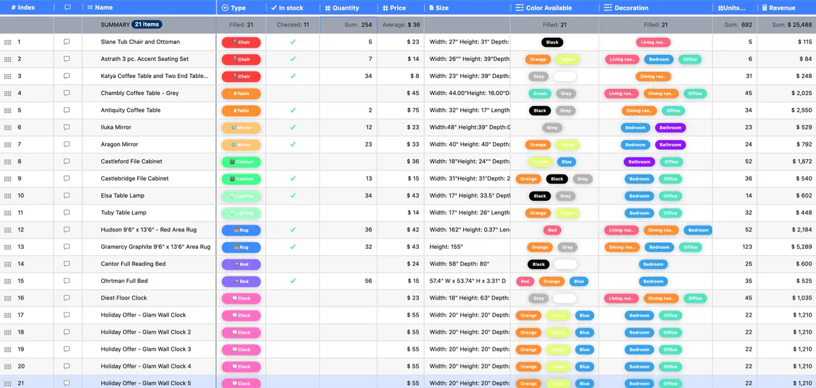
Task: Open Type dropdown for Cantor Full Reading Bed
Action: point(241,264)
